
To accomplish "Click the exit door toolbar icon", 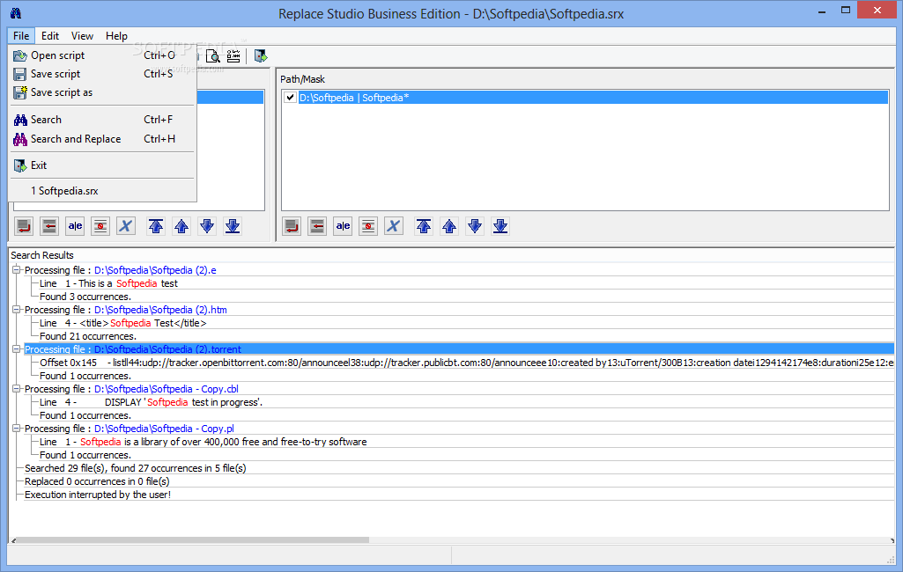I will click(261, 55).
